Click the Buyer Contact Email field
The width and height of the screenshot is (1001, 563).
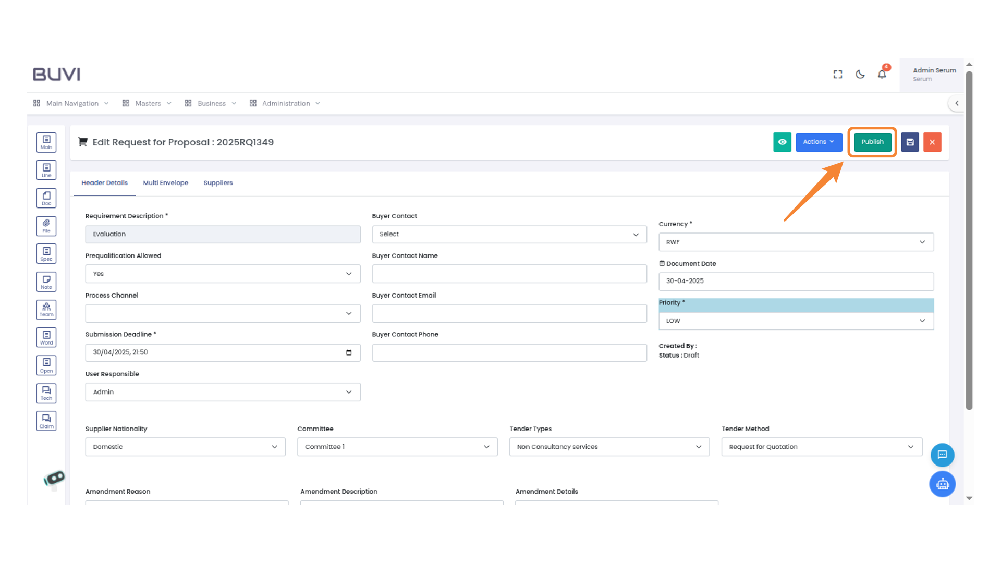(509, 314)
